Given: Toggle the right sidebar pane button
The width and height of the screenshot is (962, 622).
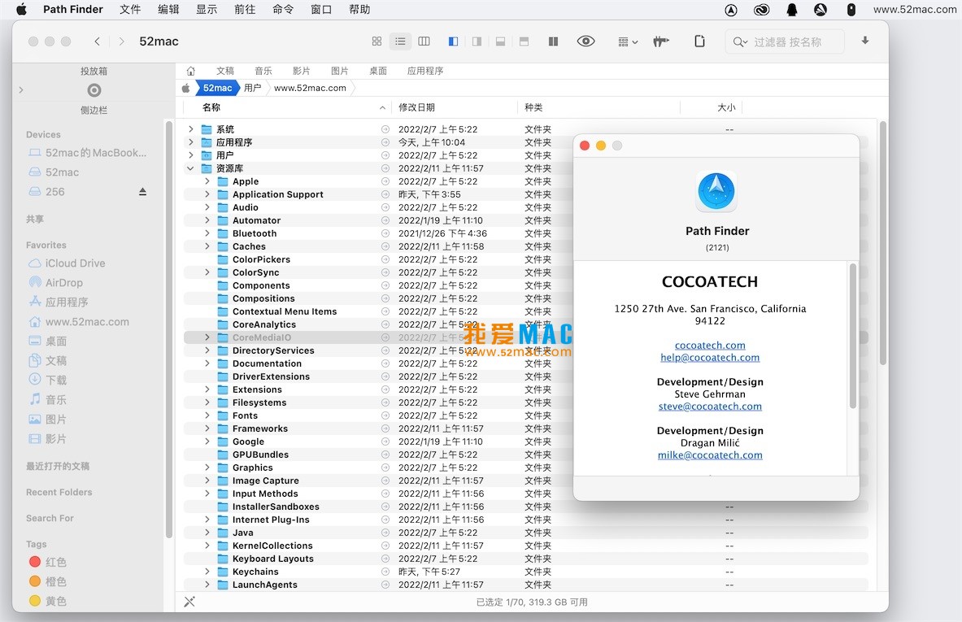Looking at the screenshot, I should pyautogui.click(x=477, y=41).
